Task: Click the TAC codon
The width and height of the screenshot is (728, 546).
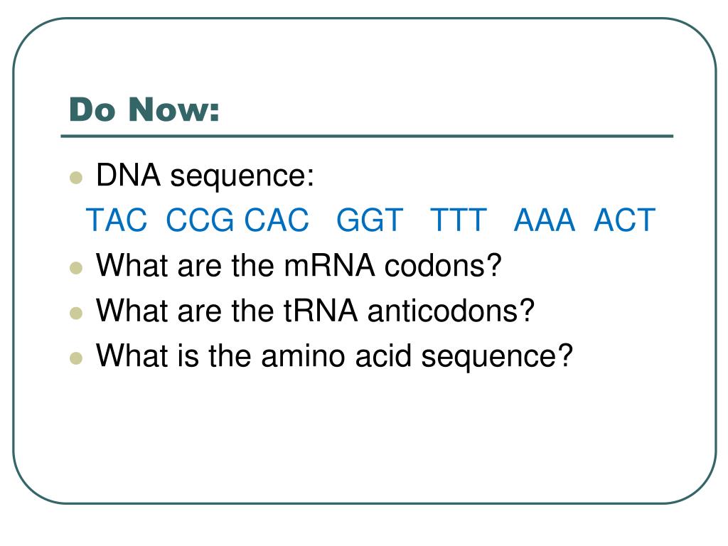Action: click(117, 220)
